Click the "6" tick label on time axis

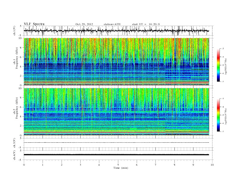point(137,165)
